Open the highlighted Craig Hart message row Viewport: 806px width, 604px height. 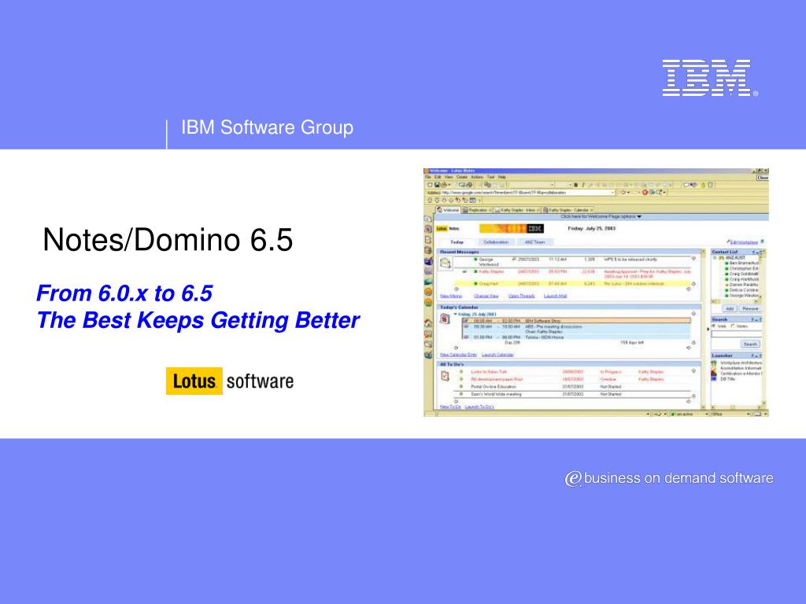572,284
